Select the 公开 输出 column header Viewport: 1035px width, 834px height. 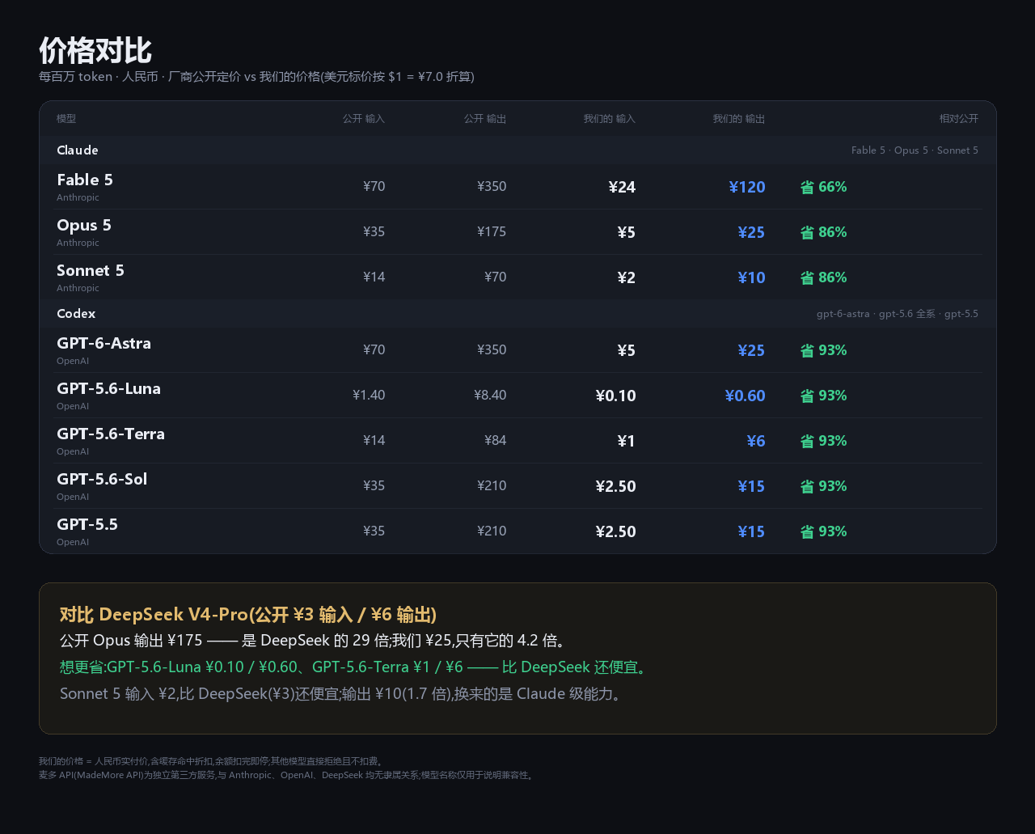485,119
